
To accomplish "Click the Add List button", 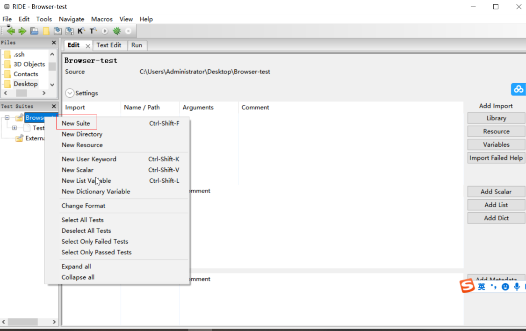I will tap(496, 205).
